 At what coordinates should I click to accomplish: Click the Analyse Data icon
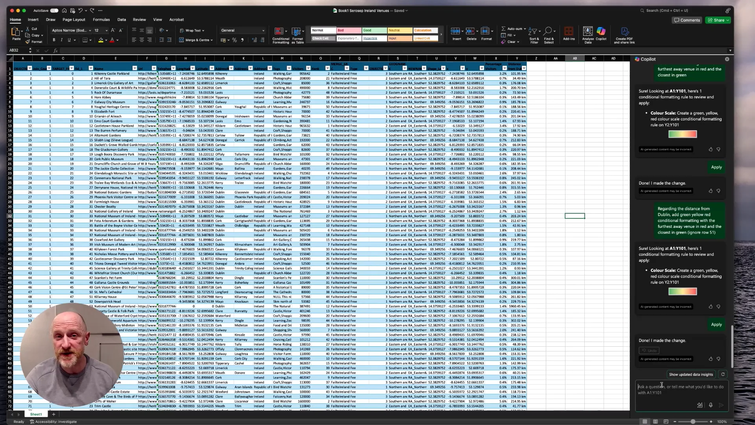[x=587, y=33]
